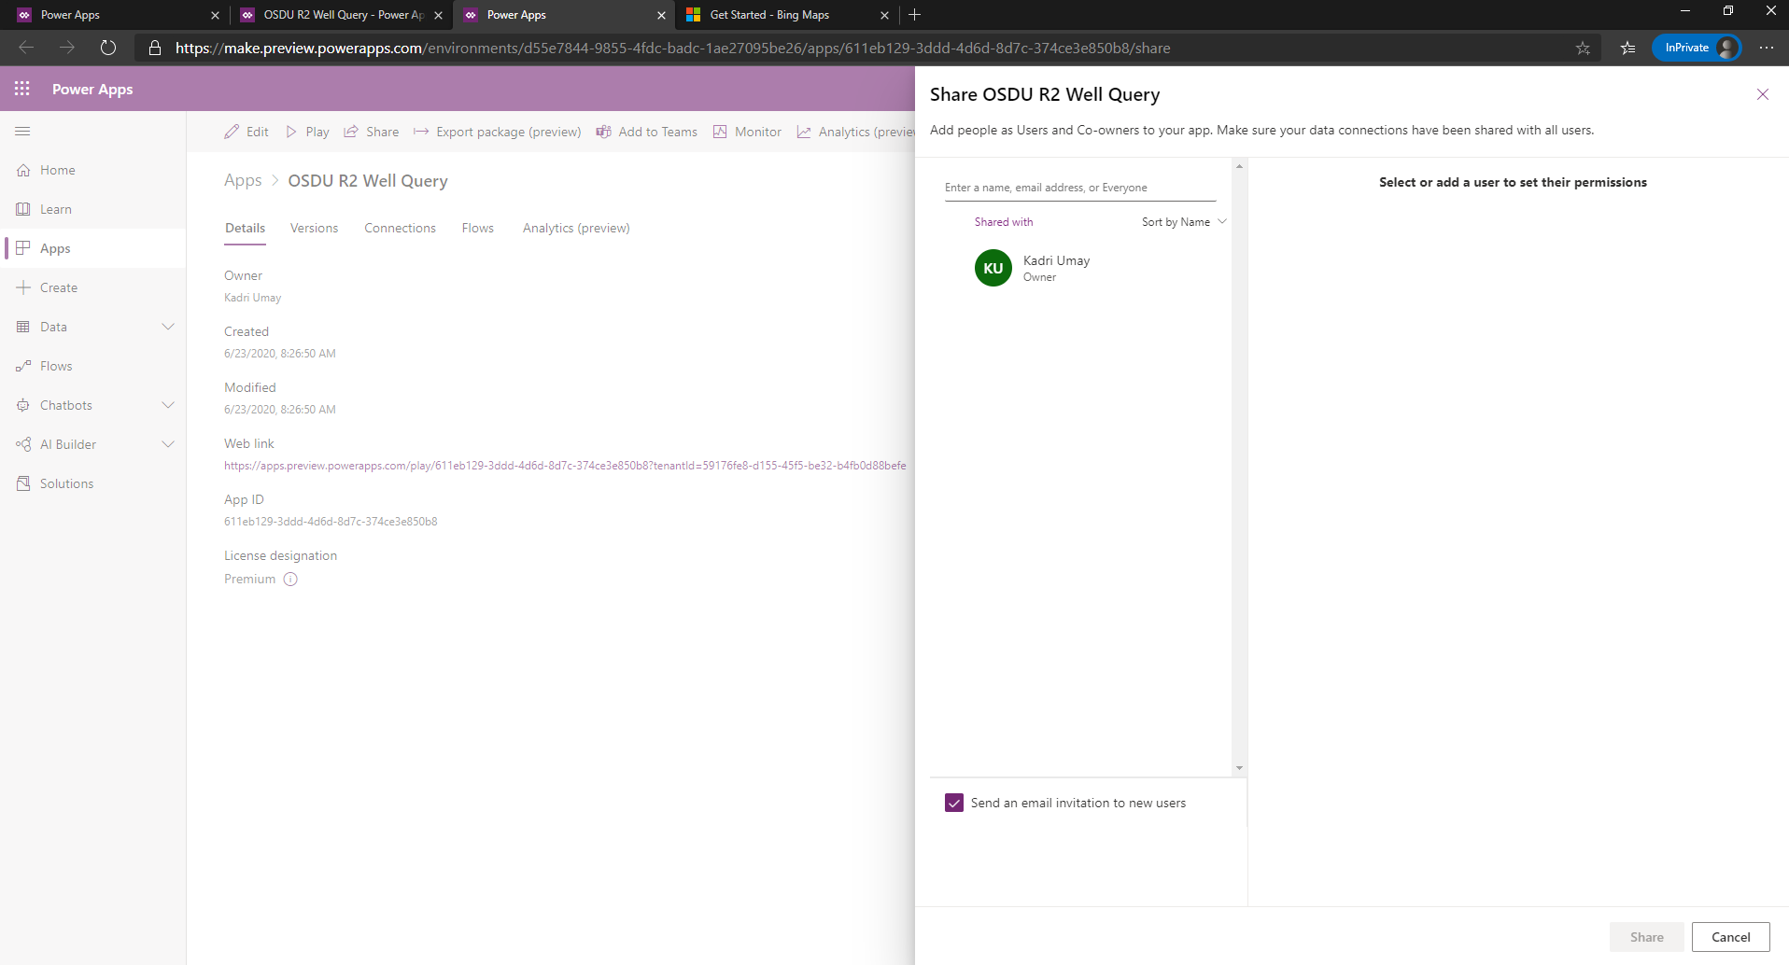Click the Share button at bottom

click(1647, 937)
